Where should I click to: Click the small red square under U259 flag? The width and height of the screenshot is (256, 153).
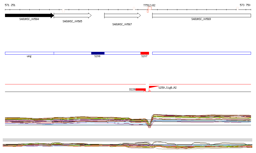tap(150, 91)
